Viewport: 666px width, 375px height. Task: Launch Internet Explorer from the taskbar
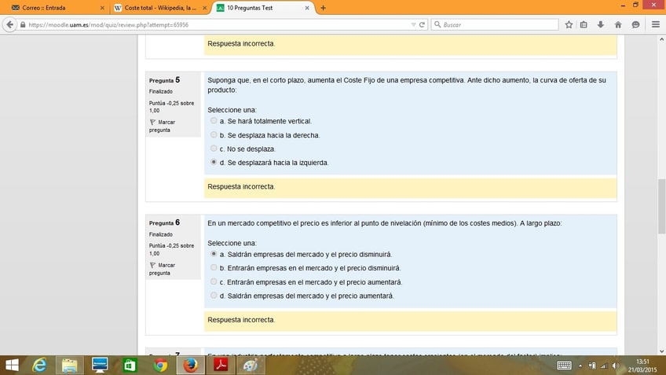[x=39, y=366]
